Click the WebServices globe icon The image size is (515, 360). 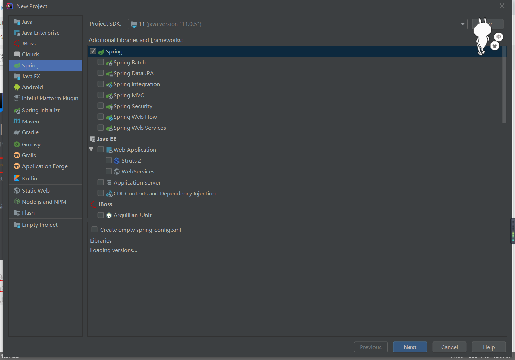tap(117, 172)
